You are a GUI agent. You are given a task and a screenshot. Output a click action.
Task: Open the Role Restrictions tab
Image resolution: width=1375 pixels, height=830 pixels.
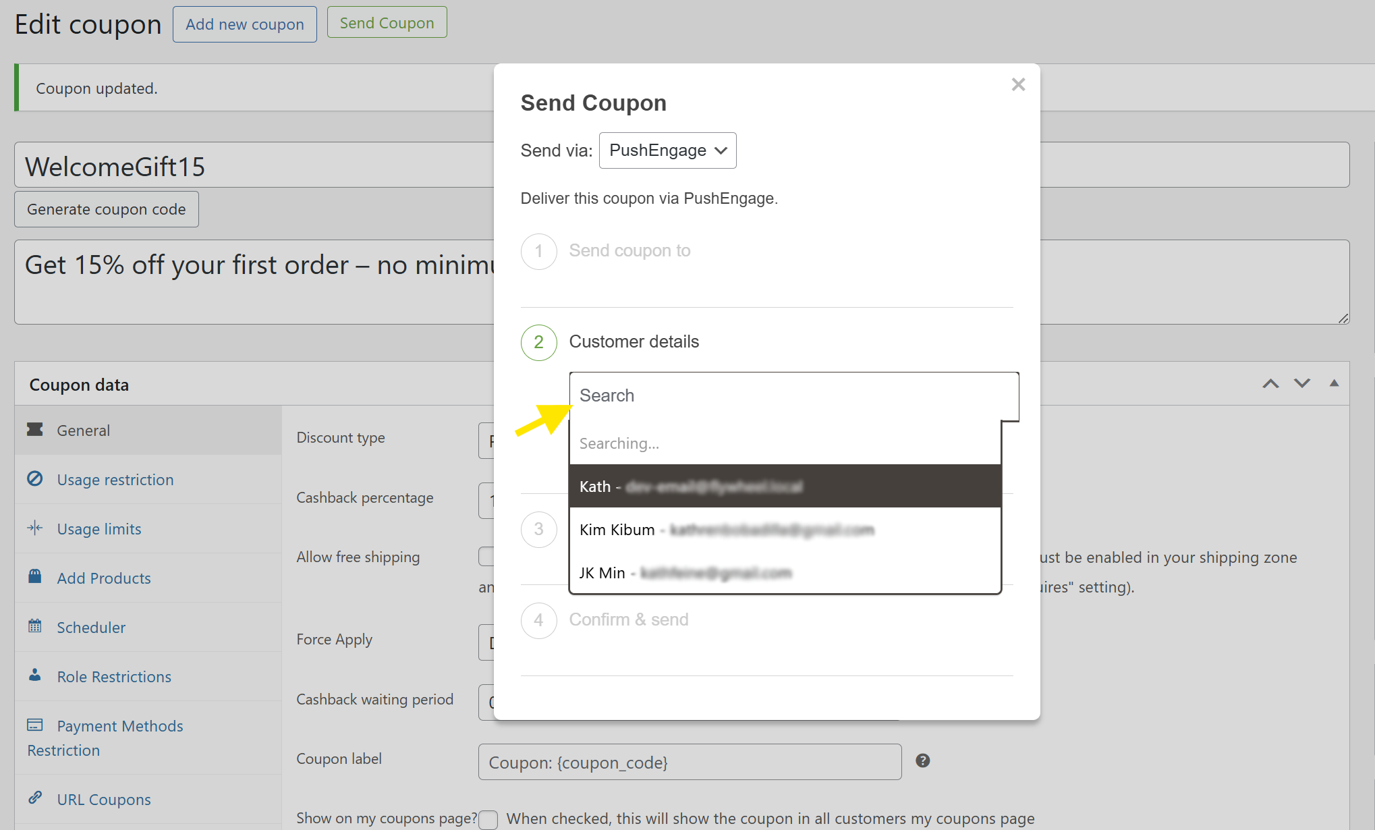click(x=148, y=676)
